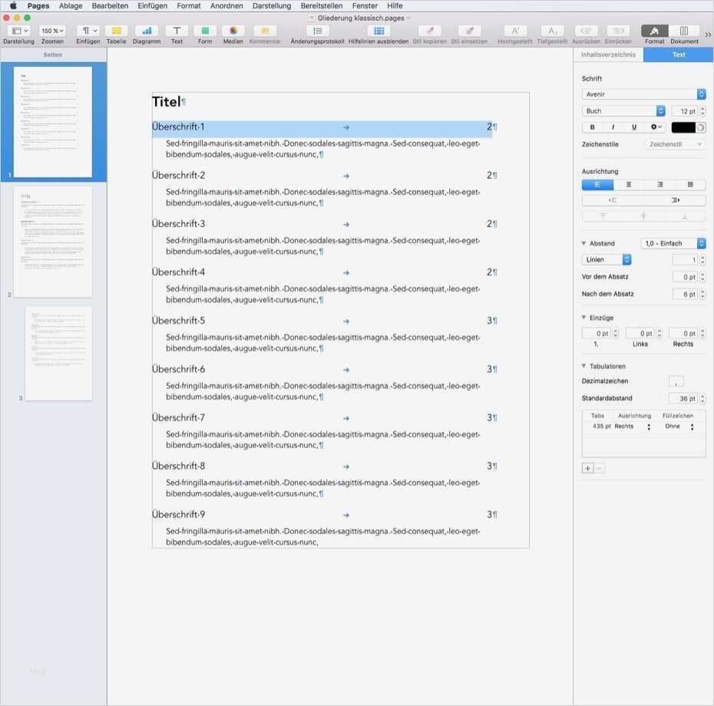The image size is (714, 706).
Task: Open the Bearbeiten menu
Action: (x=111, y=6)
